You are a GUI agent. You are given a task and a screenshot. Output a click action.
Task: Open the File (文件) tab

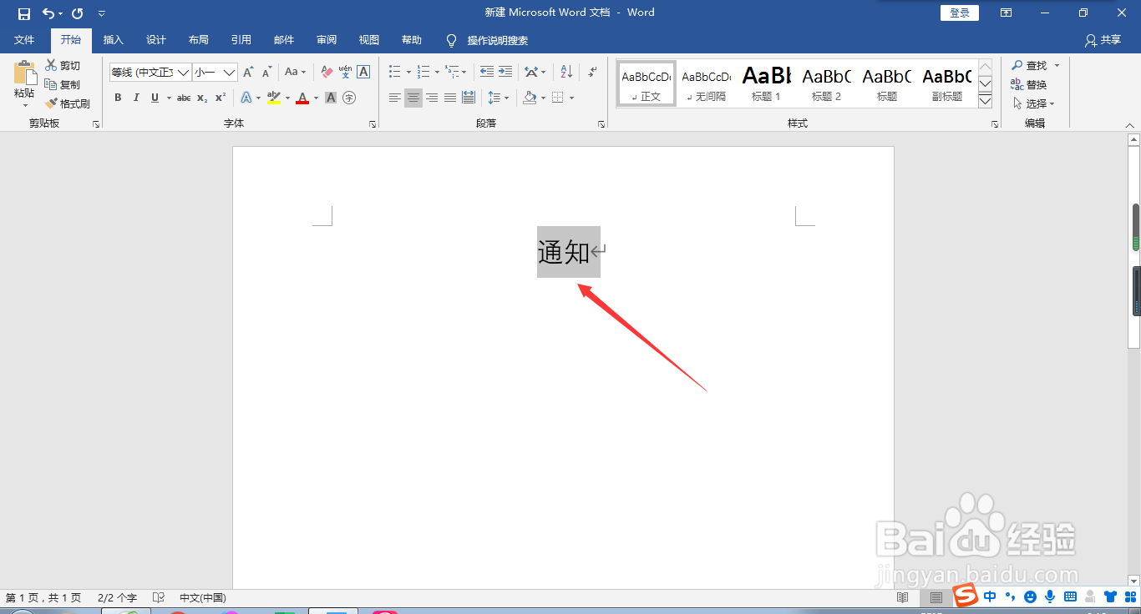pyautogui.click(x=25, y=40)
